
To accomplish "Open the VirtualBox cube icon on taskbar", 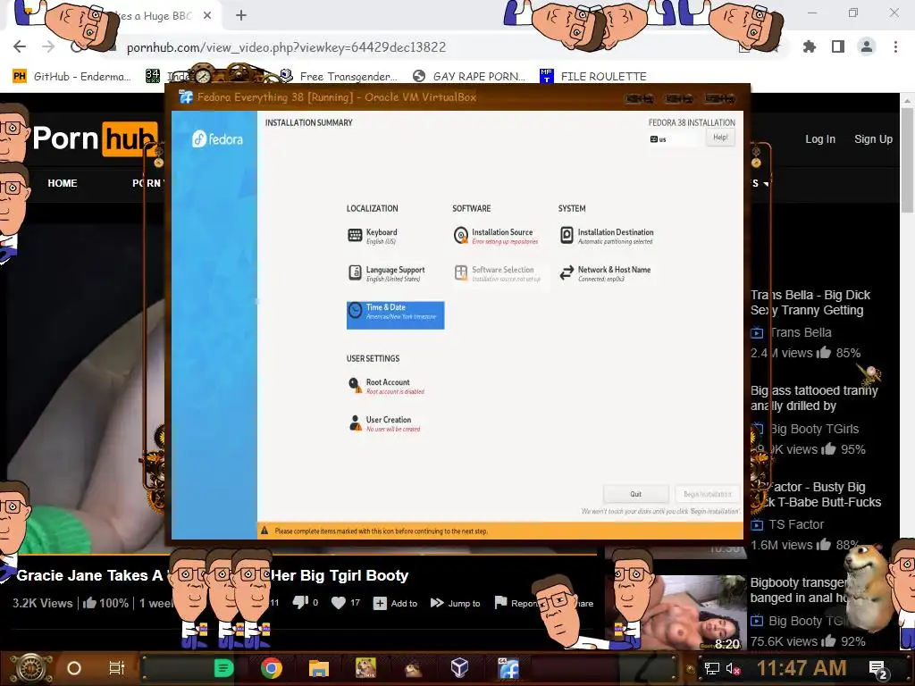I will coord(459,667).
